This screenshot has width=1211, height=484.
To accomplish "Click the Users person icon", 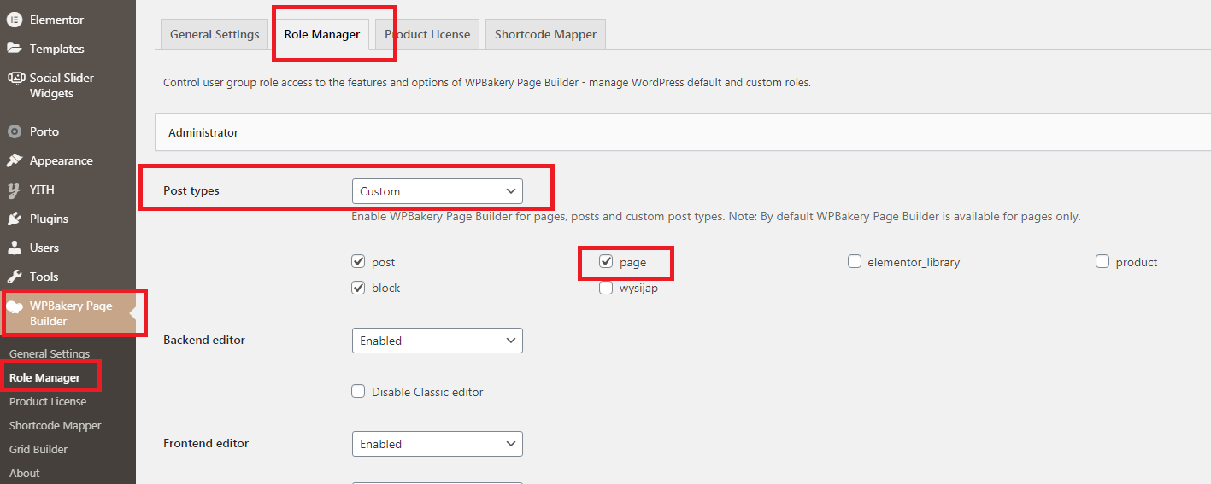I will click(15, 248).
